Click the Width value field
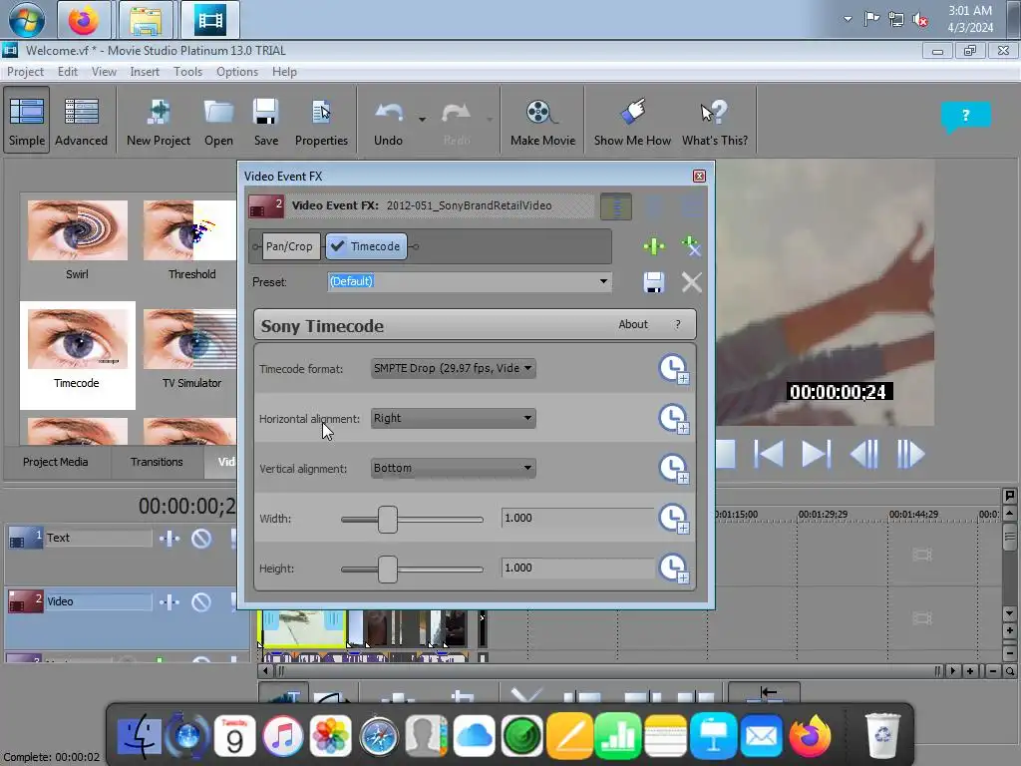 pyautogui.click(x=577, y=518)
